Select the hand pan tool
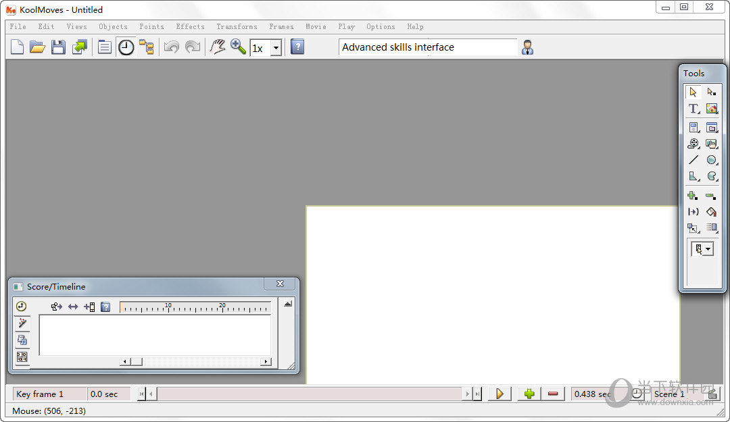The image size is (730, 422). 218,47
